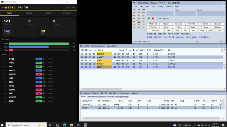Select the 160 meter DIG band button
This screenshot has height=127, width=227.
[143, 12]
